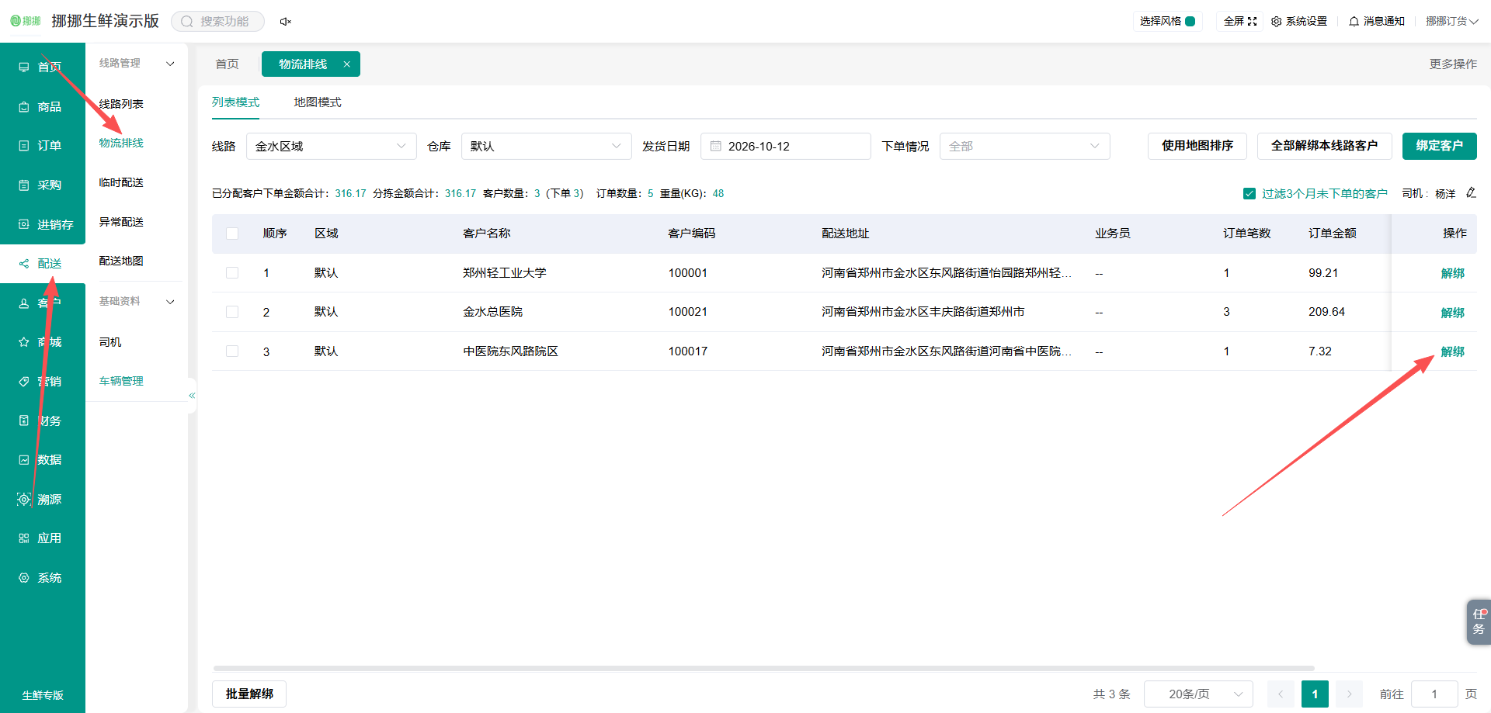
Task: Switch to 地图模式 tab
Action: (317, 102)
